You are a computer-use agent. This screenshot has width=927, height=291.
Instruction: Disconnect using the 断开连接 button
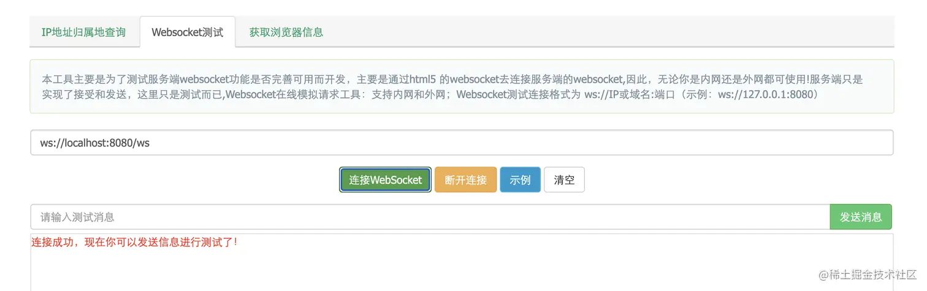(465, 180)
